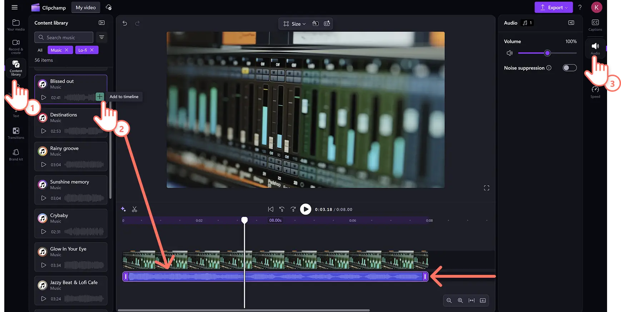The width and height of the screenshot is (621, 312).
Task: Rewind five seconds
Action: (x=282, y=209)
